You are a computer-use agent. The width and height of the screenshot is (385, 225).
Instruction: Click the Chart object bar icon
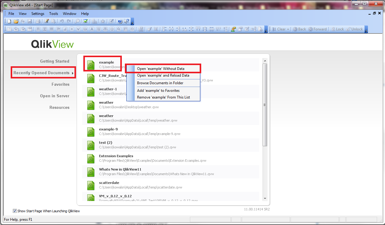[x=65, y=29]
